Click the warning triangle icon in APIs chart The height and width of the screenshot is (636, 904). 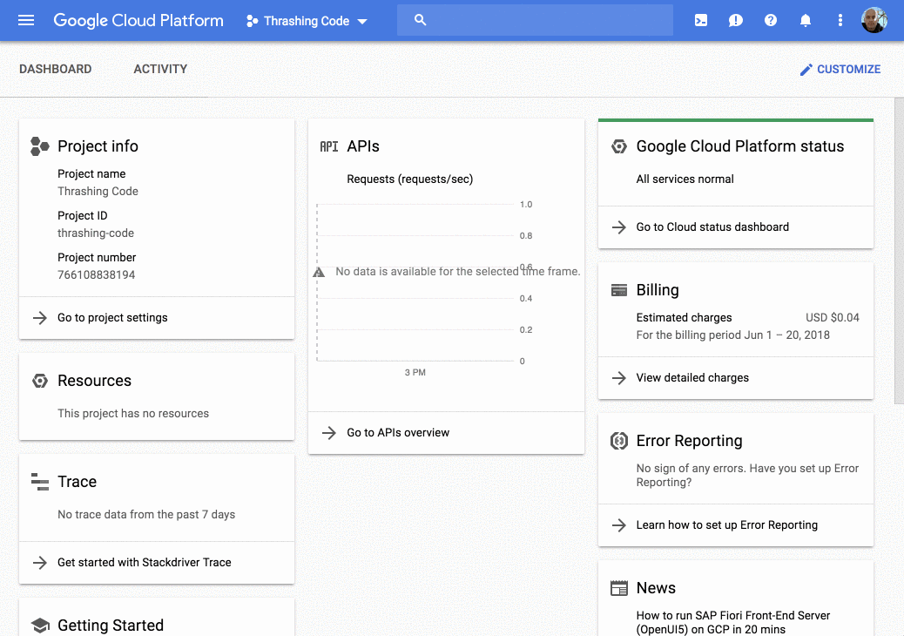(x=319, y=272)
